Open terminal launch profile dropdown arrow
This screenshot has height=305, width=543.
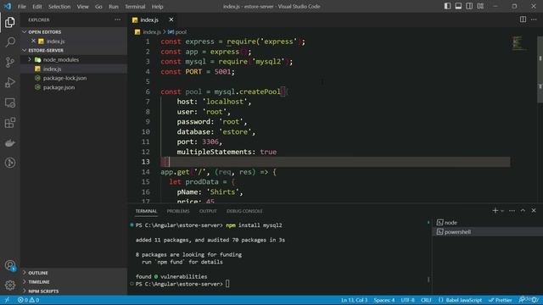502,211
